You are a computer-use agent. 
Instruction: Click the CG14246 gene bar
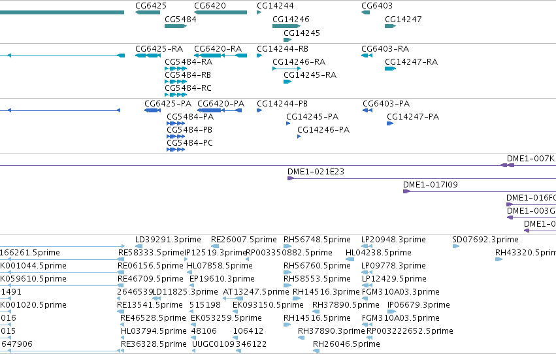point(287,26)
